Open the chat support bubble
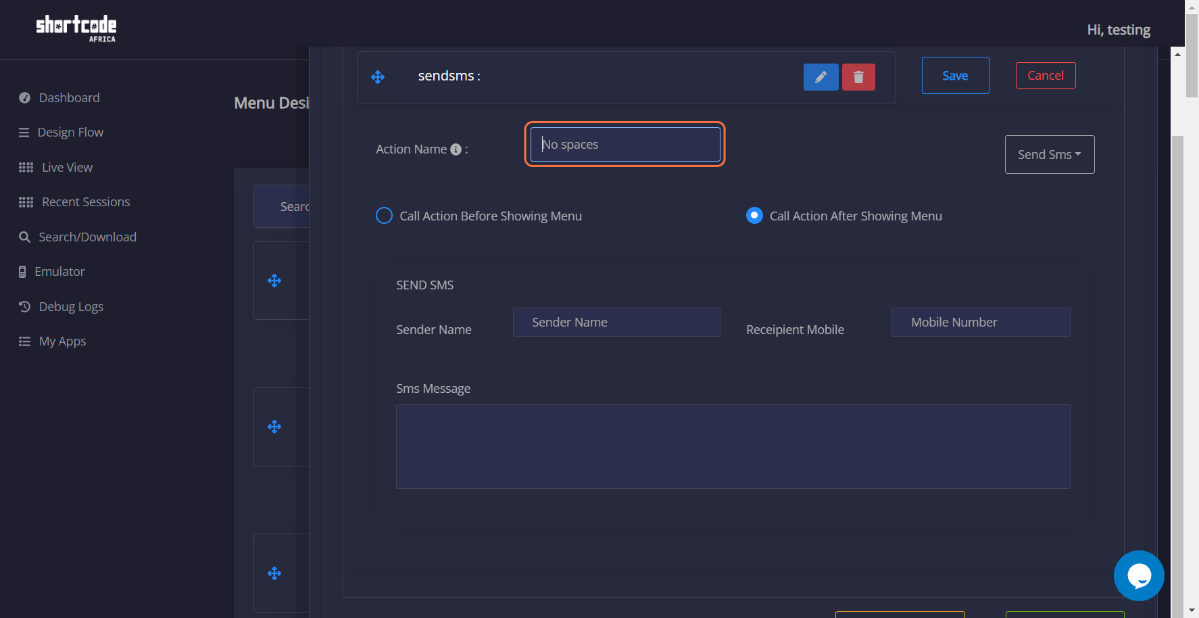Screen dimensions: 1199x618 point(1139,575)
